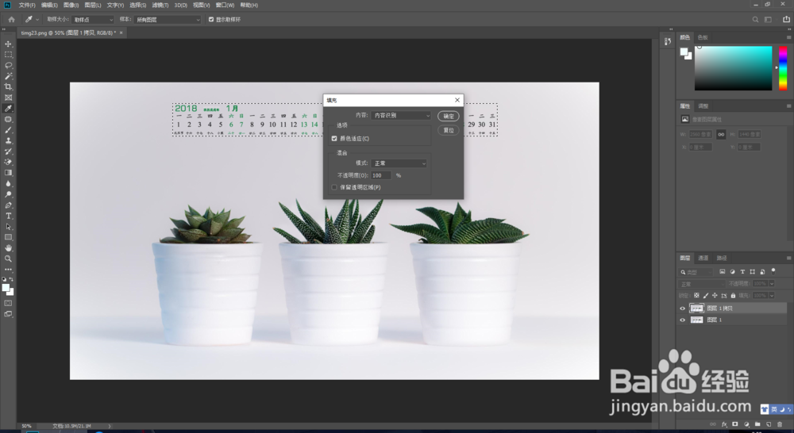Select the Clone Stamp tool
Screen dimensions: 794x433
(8, 140)
